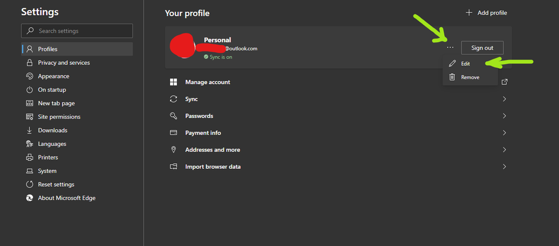
Task: Choose Remove from the profile menu
Action: click(470, 77)
